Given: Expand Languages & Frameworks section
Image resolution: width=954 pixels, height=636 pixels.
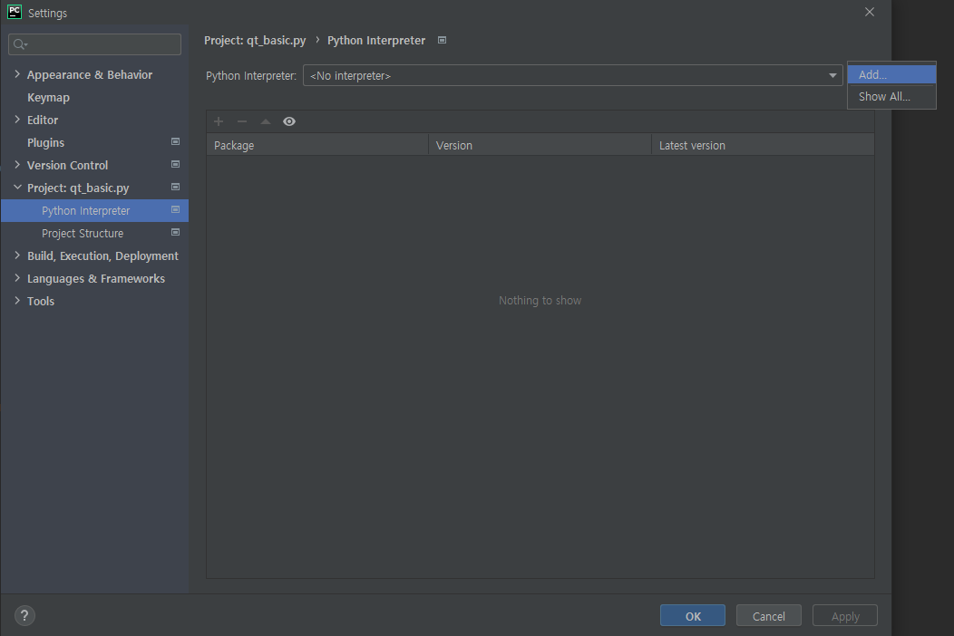Looking at the screenshot, I should click(x=17, y=278).
